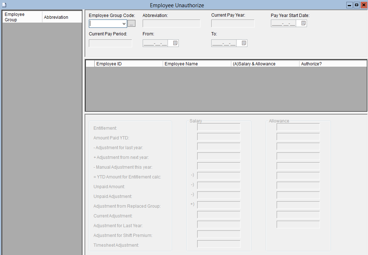
Task: Click the ellipsis browse button beside Employee Group Code
Action: (131, 24)
